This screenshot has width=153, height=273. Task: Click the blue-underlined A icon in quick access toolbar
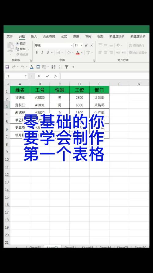(x=32, y=67)
